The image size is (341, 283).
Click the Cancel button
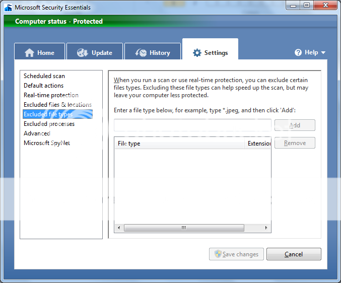click(294, 254)
